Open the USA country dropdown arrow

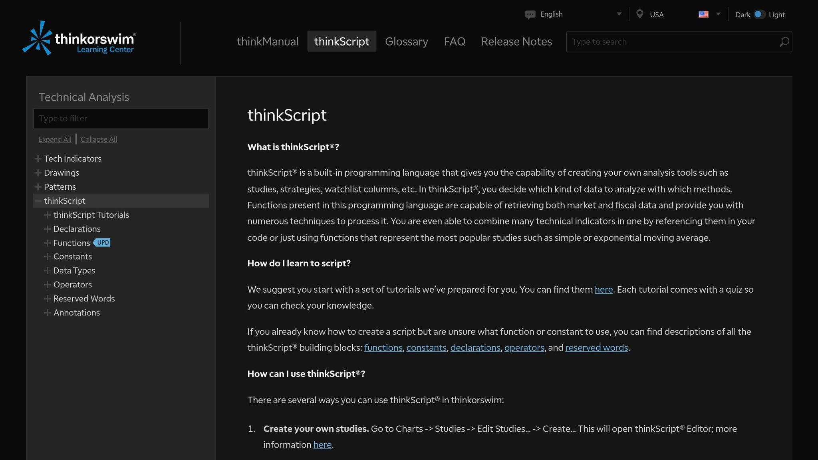(x=718, y=14)
